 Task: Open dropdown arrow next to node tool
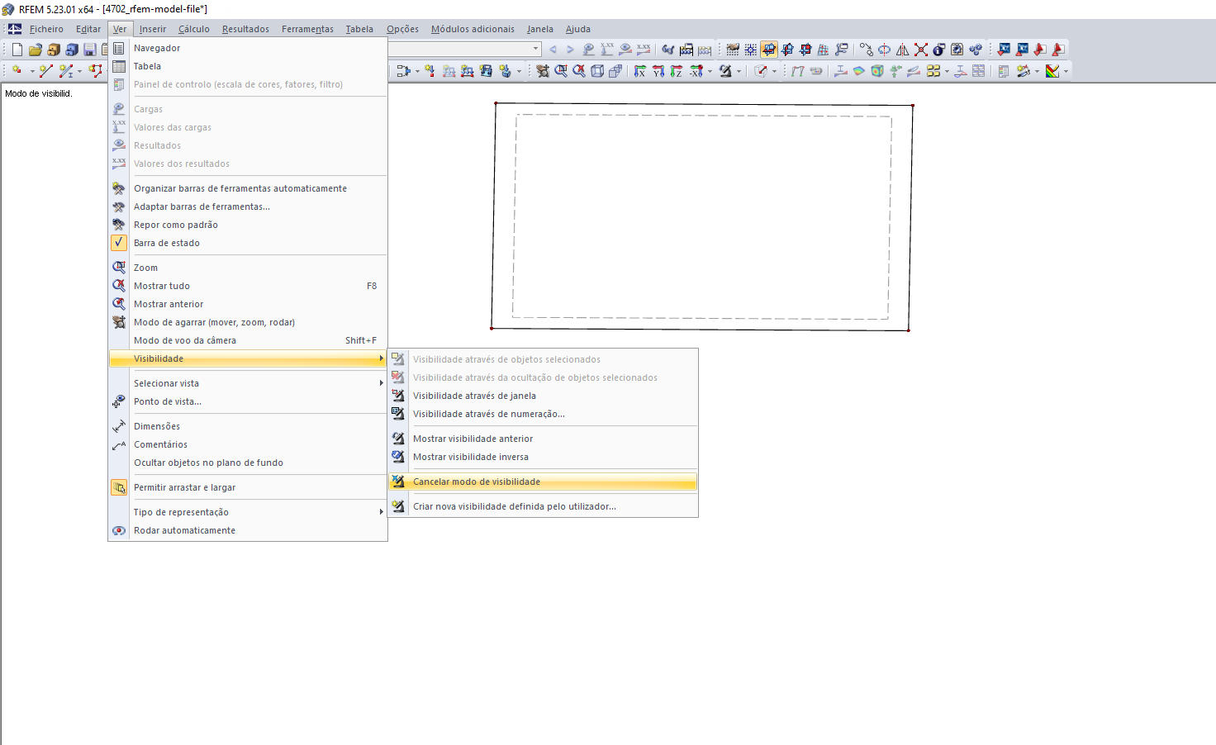(x=32, y=72)
